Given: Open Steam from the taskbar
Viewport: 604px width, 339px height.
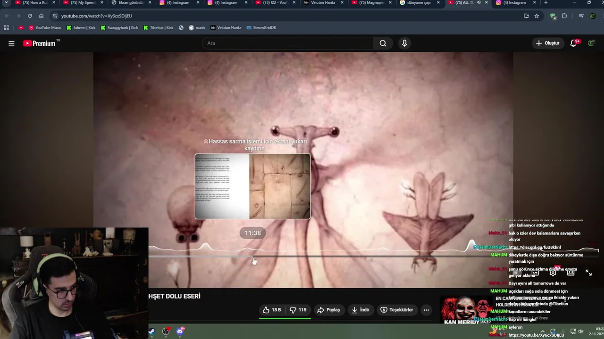Looking at the screenshot, I should pyautogui.click(x=152, y=331).
